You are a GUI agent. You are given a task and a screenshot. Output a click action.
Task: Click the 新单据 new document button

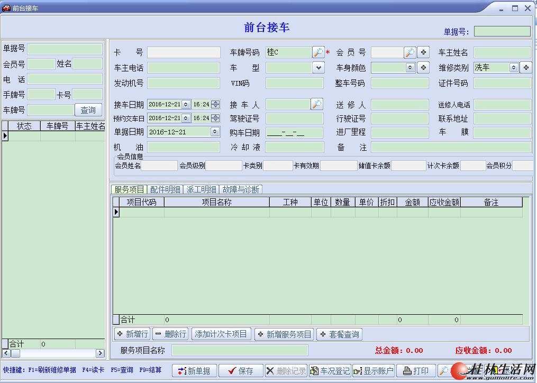[x=194, y=371]
